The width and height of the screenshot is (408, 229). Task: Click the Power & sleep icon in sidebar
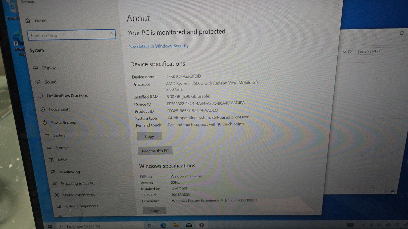click(45, 122)
